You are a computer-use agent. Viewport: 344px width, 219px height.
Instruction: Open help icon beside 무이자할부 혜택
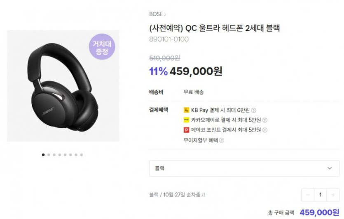coord(222,140)
